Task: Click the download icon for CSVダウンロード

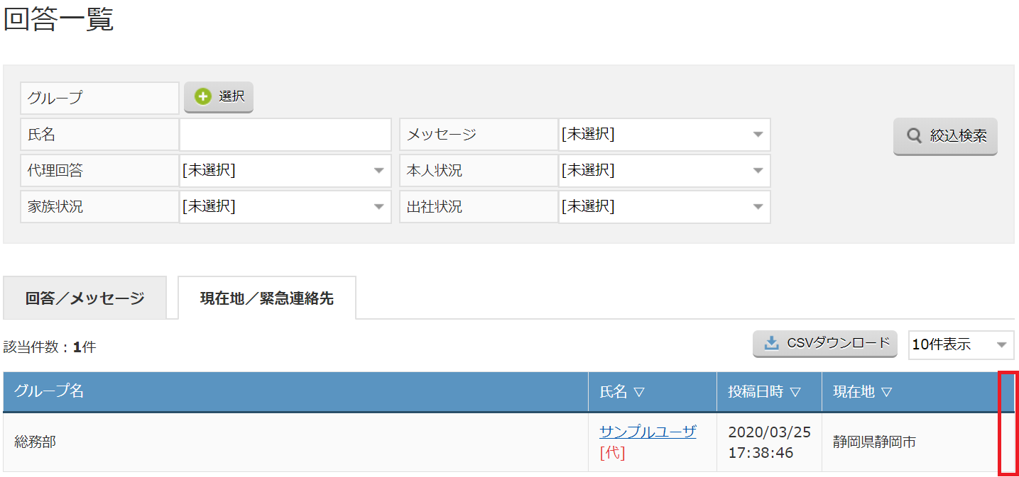Action: [771, 344]
